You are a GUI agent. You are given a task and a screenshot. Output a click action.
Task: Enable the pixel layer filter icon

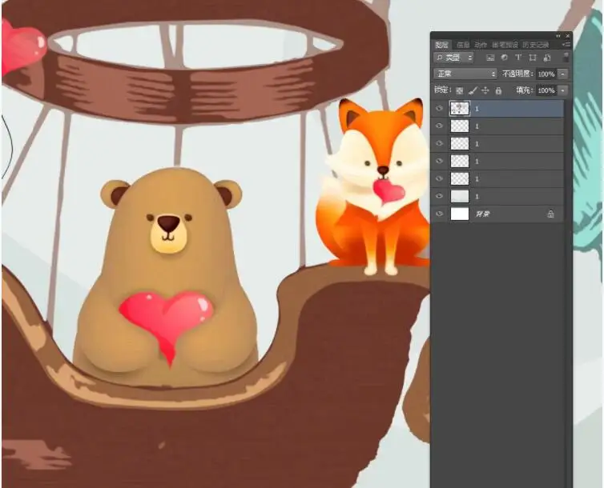tap(490, 58)
